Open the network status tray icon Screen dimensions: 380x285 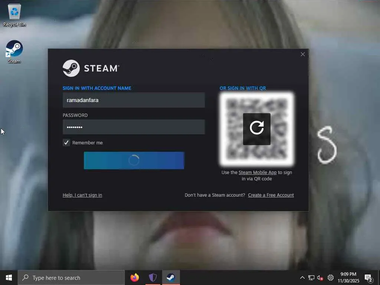click(x=311, y=278)
